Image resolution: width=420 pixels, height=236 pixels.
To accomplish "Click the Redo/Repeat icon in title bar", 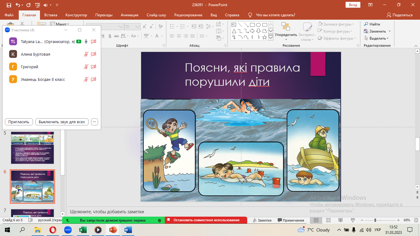I will [x=29, y=5].
